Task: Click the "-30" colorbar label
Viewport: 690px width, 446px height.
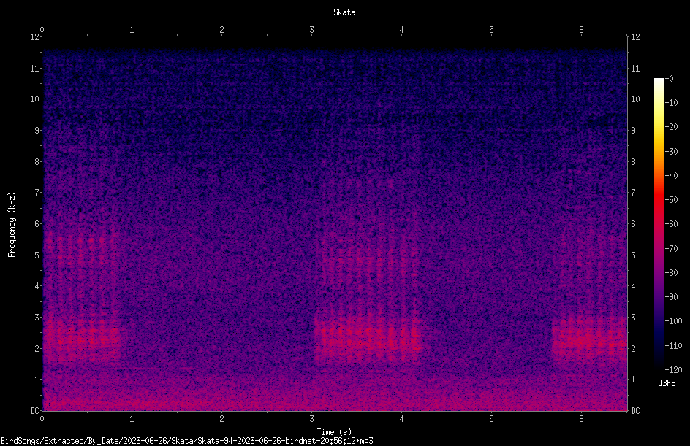Action: point(671,152)
